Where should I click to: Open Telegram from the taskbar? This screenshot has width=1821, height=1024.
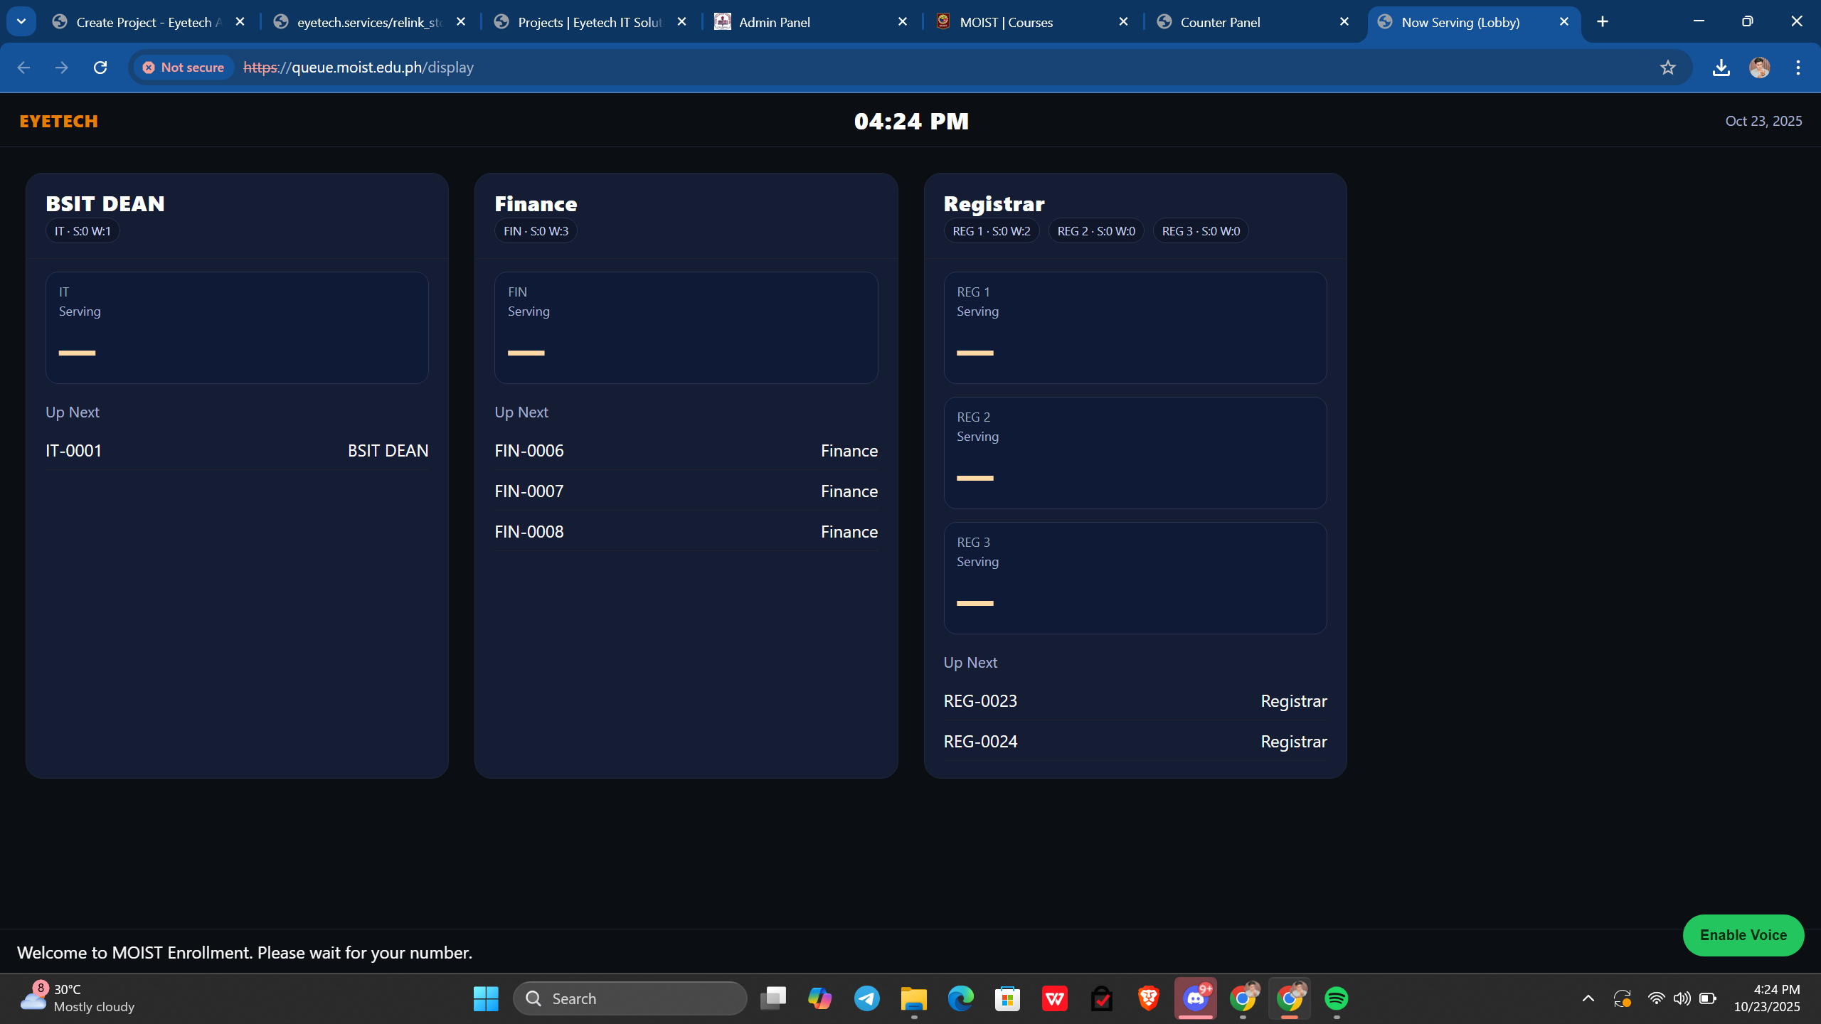(866, 998)
